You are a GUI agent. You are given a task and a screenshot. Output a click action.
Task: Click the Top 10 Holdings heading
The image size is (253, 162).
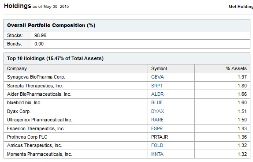55,58
